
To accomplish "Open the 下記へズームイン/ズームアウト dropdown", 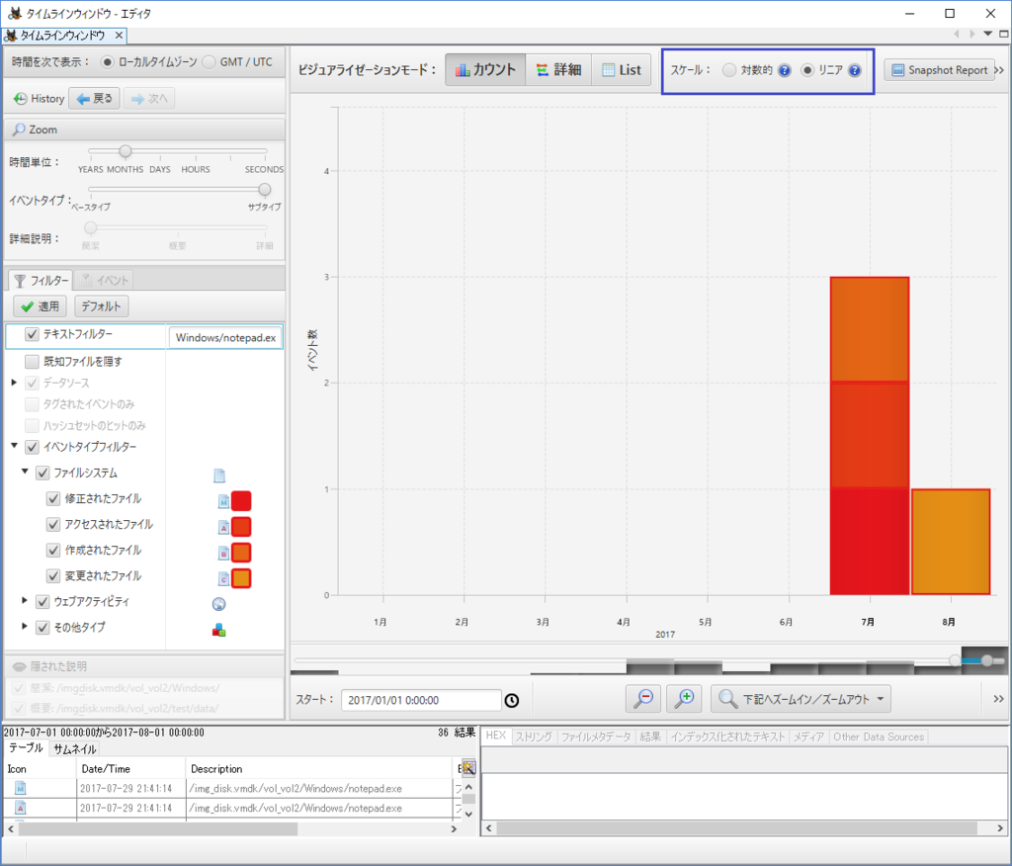I will (801, 699).
